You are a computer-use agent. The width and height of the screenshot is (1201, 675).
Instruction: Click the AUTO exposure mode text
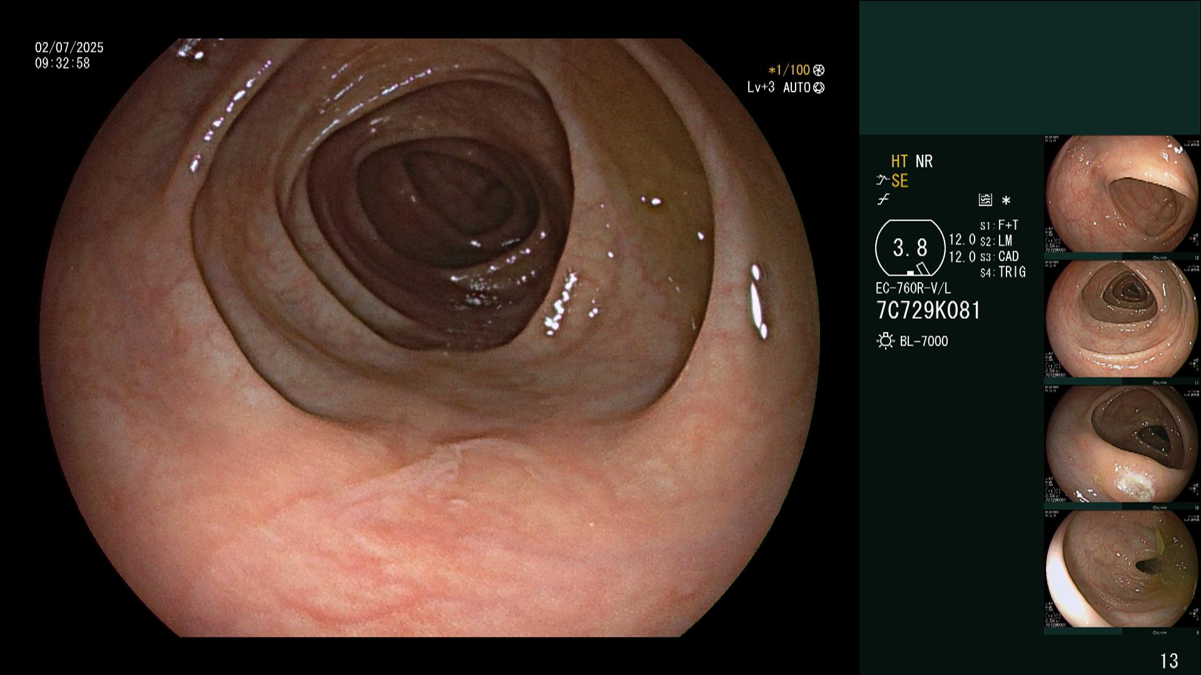click(797, 87)
